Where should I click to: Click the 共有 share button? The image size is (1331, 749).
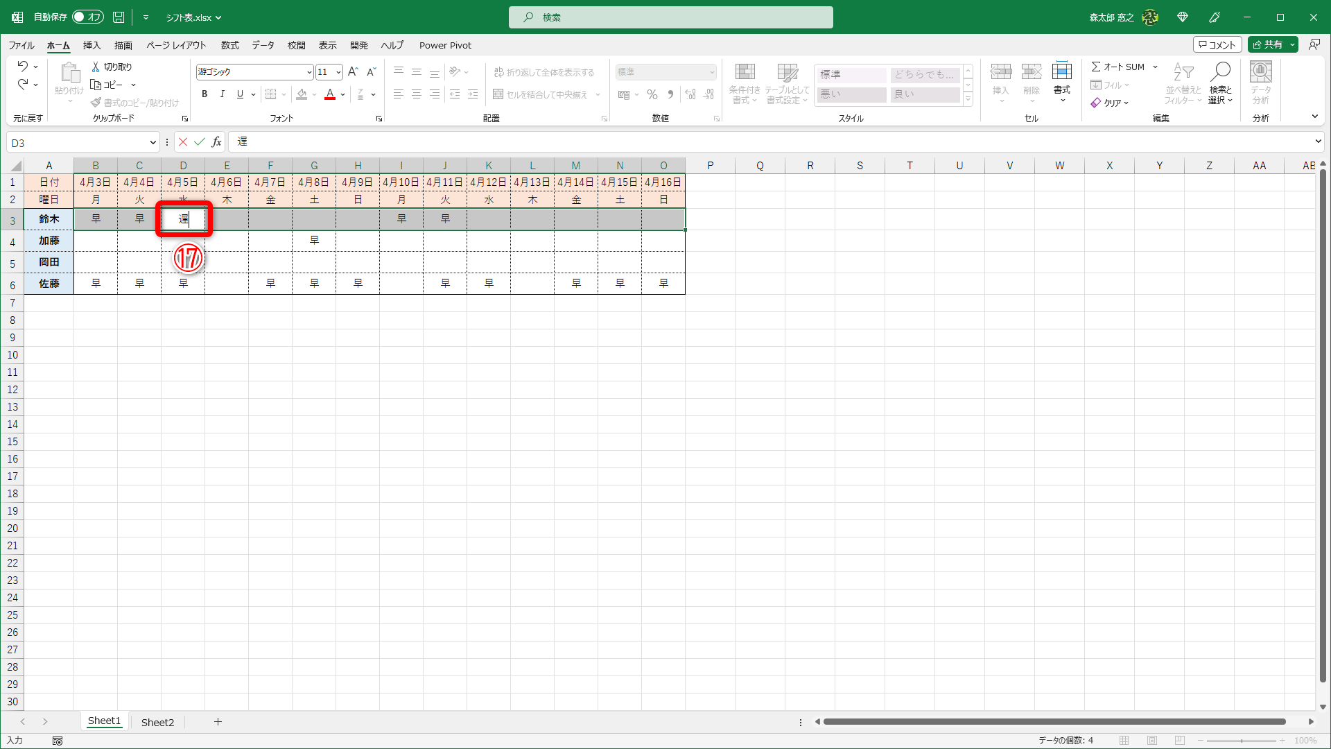[x=1268, y=44]
